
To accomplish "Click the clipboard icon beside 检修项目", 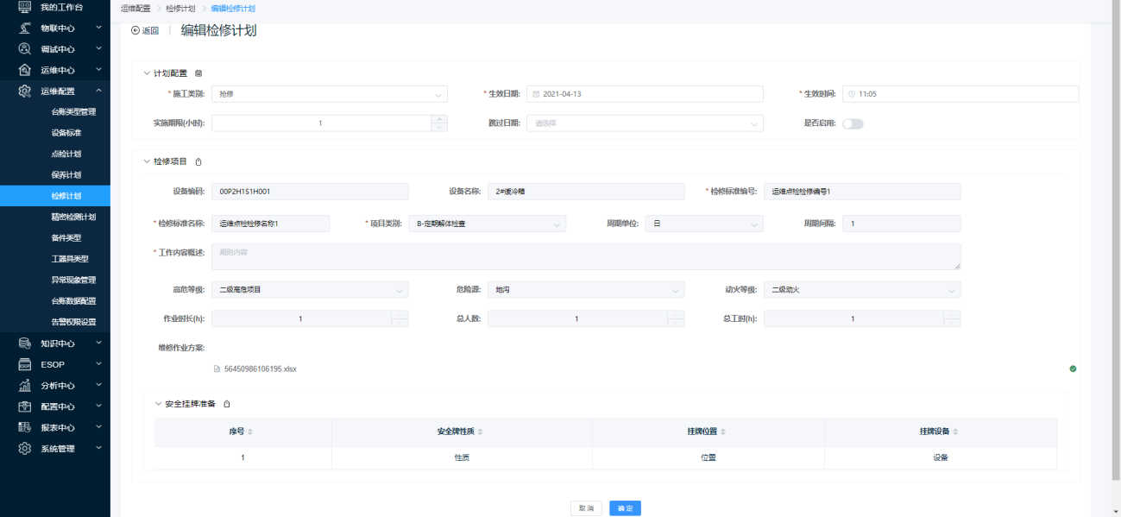I will coord(198,161).
